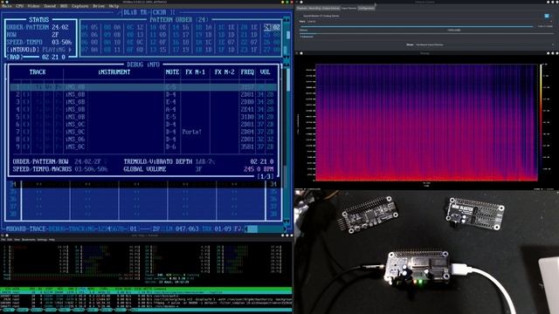Select track 9 row with note D-6
Viewport: 559px width, 314px height.
click(143, 147)
